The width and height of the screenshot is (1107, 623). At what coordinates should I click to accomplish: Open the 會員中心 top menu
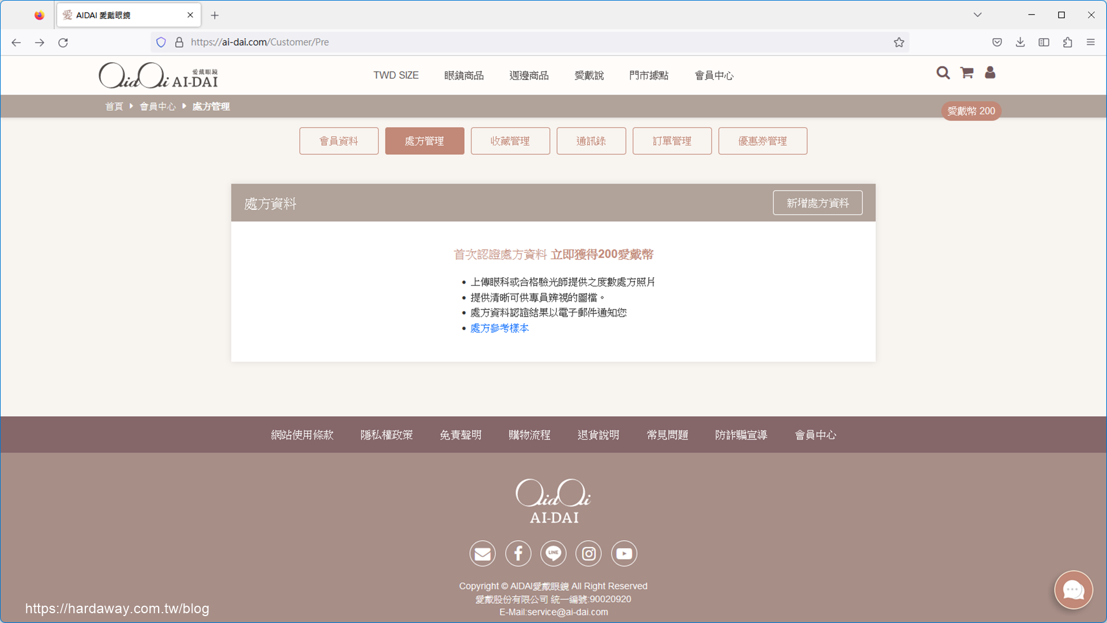714,75
